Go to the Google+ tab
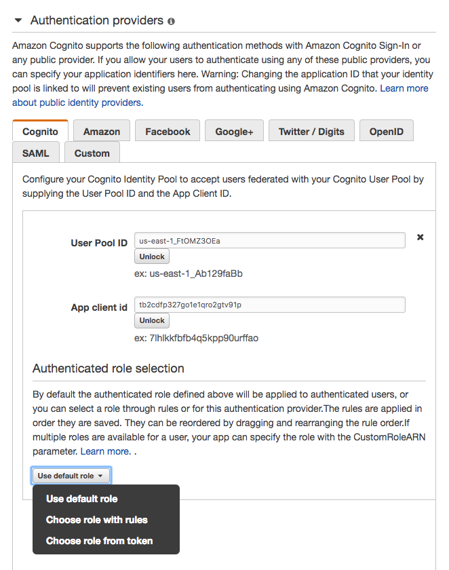Viewport: 449px width, 570px height. (x=234, y=132)
